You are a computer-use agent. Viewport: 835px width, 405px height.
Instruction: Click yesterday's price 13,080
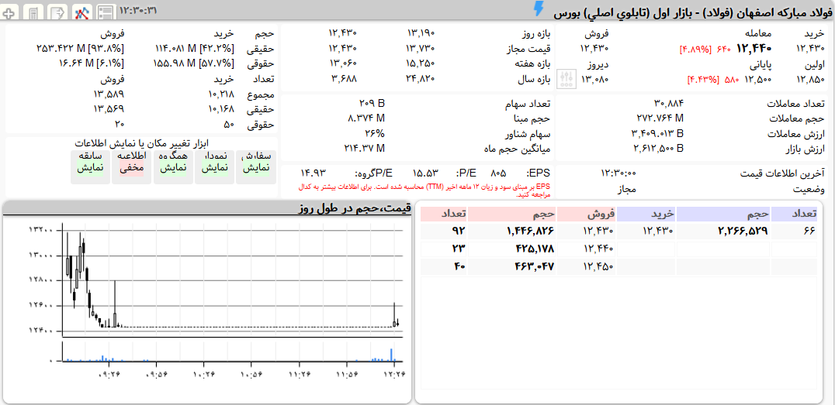pyautogui.click(x=594, y=80)
